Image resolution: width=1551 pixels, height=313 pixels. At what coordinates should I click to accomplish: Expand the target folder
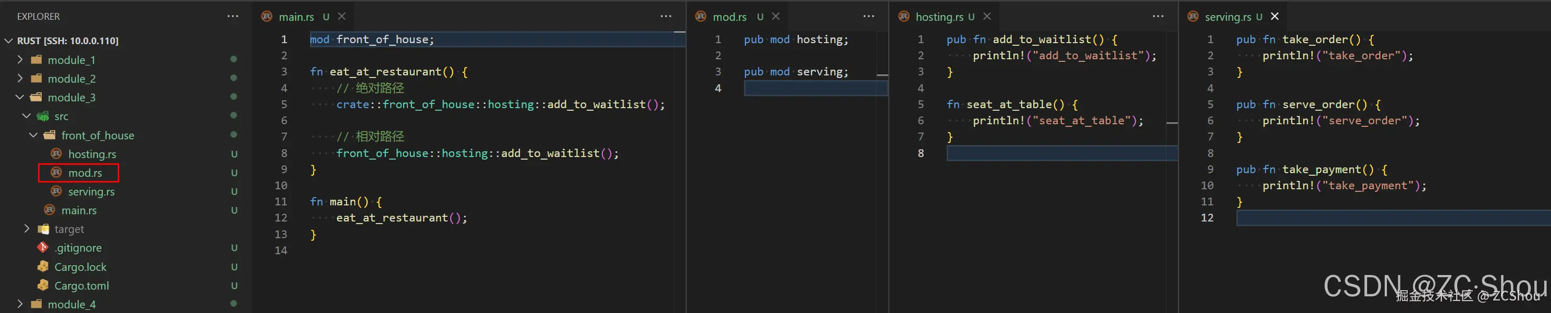69,229
